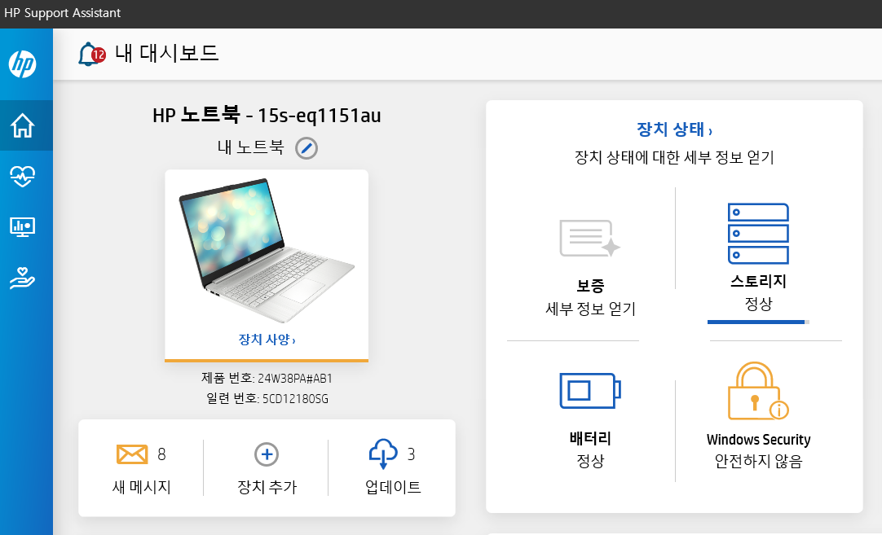
Task: Open the support hand-heart sidebar icon
Action: point(23,278)
